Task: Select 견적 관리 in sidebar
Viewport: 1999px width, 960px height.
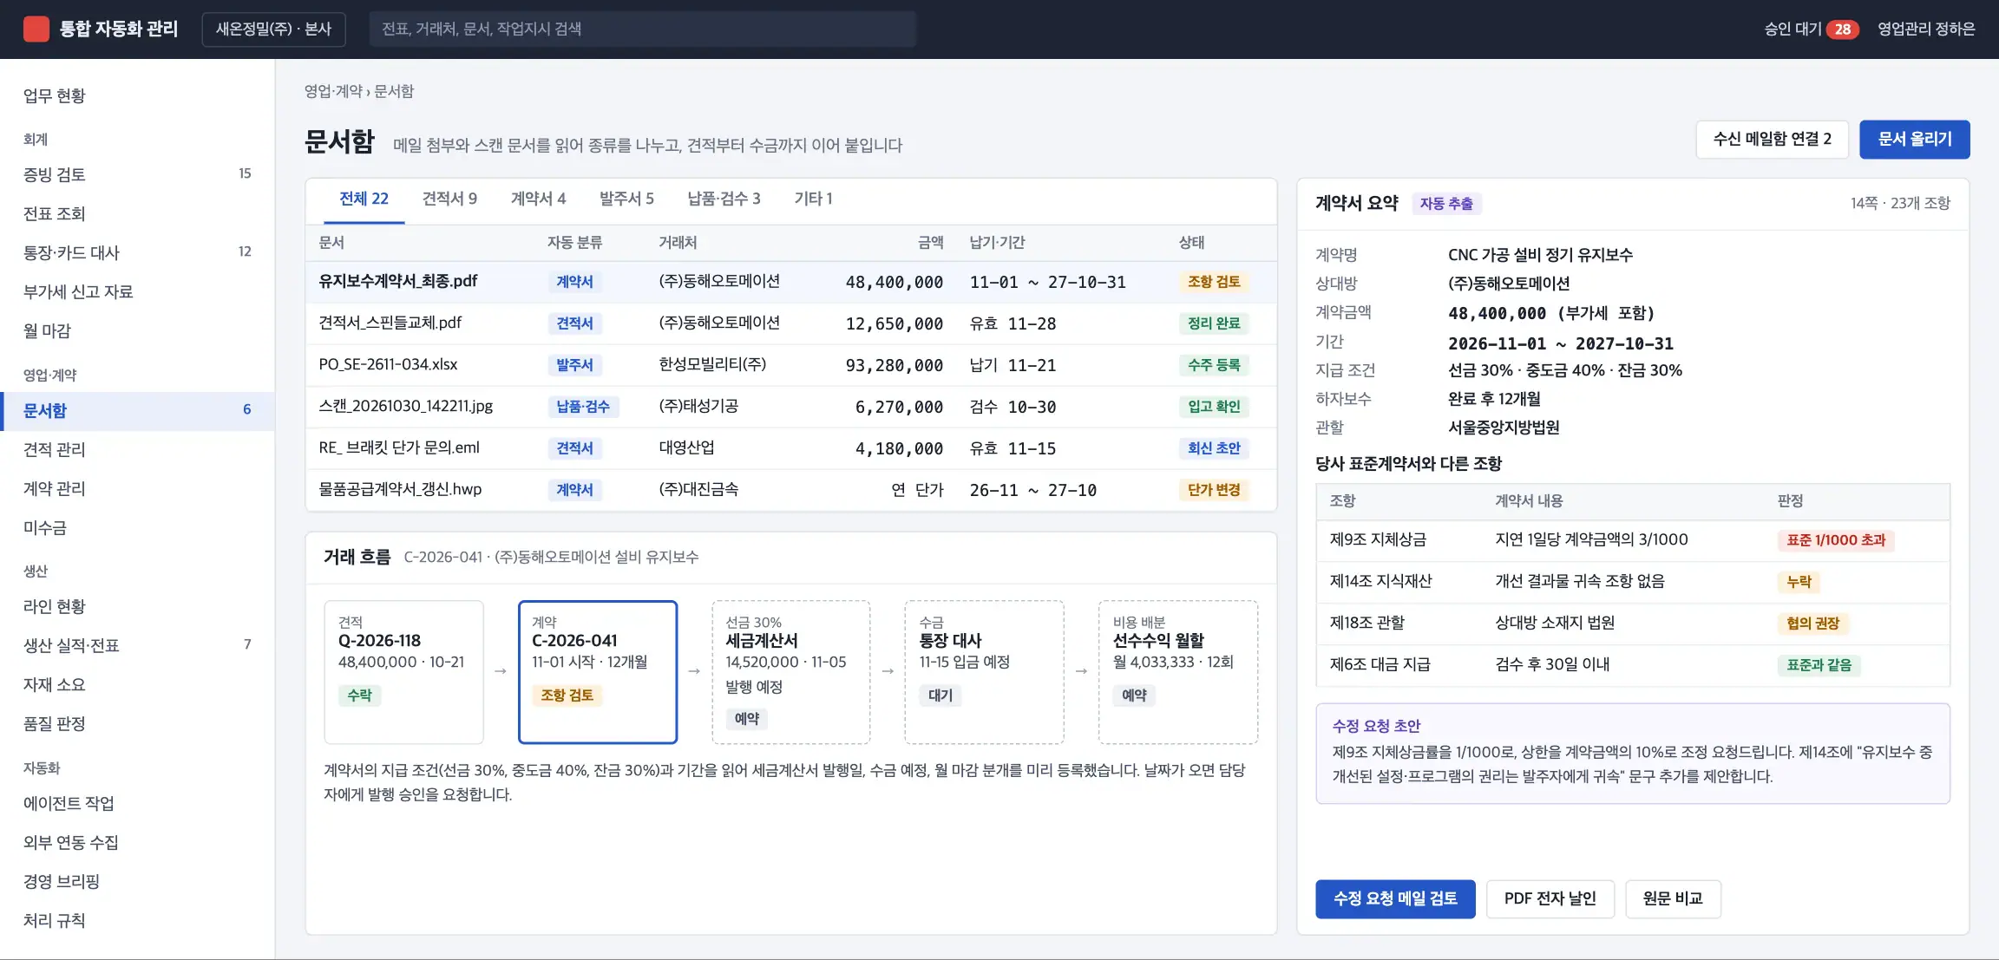Action: pos(137,449)
